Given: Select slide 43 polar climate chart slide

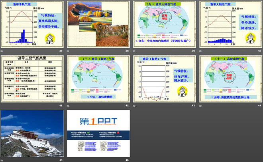Looking at the screenshot, I should click(164, 80).
